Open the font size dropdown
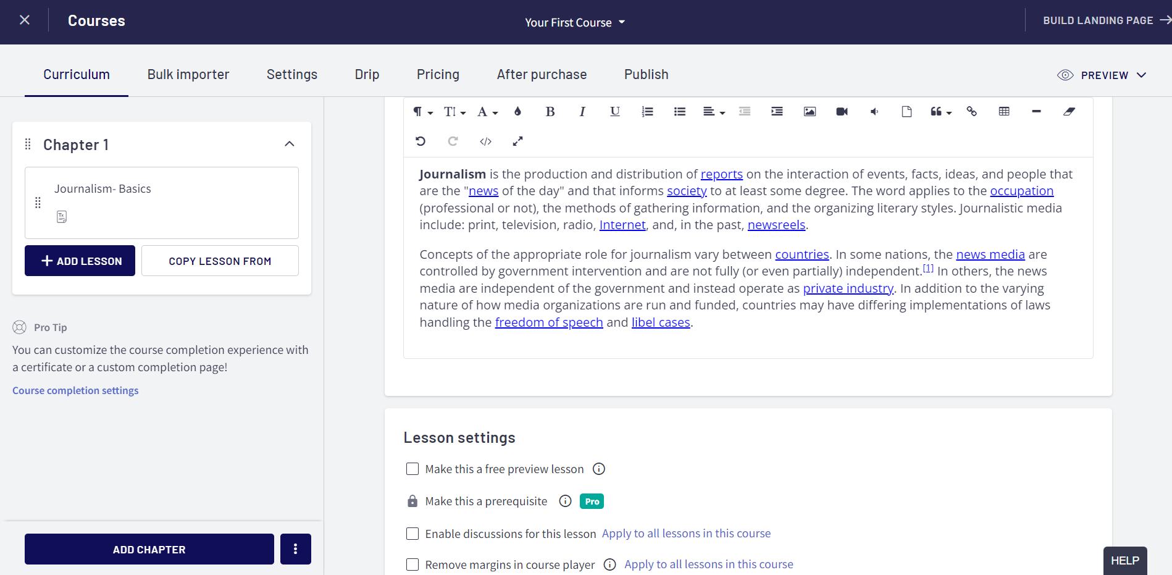This screenshot has width=1172, height=575. coord(454,112)
